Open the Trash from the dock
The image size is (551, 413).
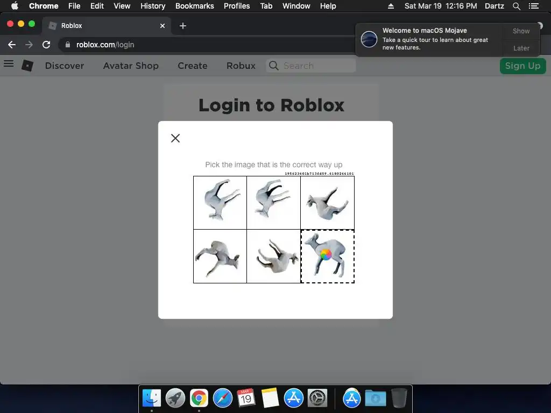coord(399,398)
